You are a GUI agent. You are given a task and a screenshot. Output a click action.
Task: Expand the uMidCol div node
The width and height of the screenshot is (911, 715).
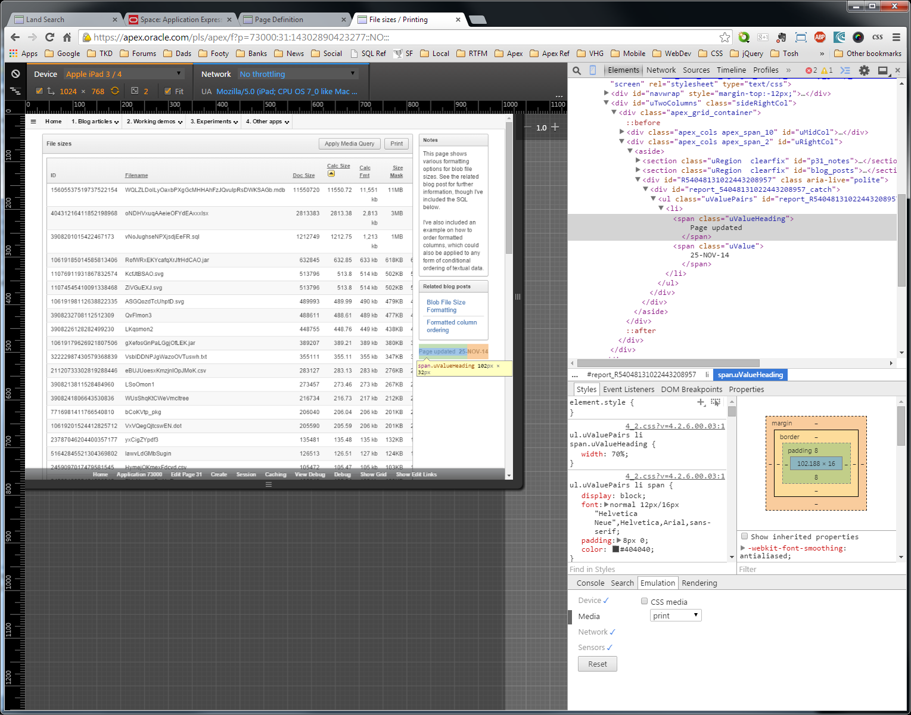point(621,132)
